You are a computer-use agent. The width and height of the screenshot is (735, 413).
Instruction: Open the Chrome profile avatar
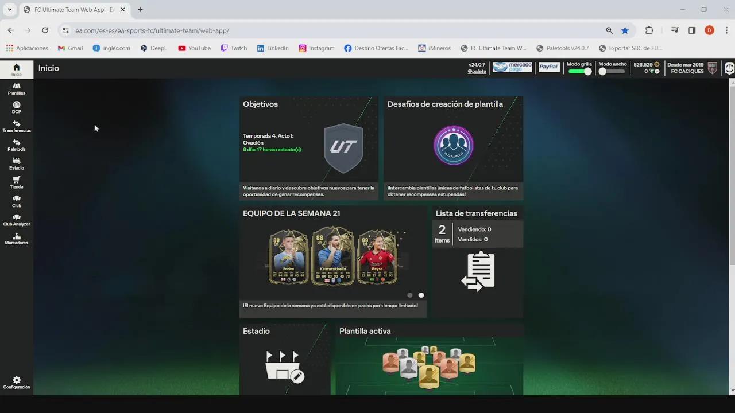tap(709, 30)
